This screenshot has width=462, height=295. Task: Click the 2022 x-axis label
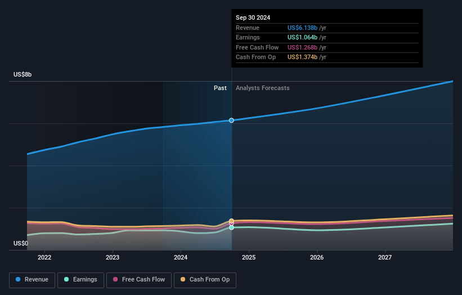click(x=44, y=258)
